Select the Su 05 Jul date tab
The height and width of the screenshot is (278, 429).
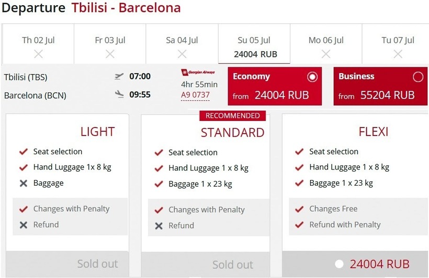click(254, 46)
